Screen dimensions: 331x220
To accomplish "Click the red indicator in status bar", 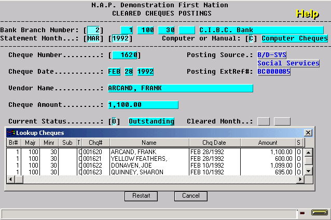I will click(x=302, y=213).
